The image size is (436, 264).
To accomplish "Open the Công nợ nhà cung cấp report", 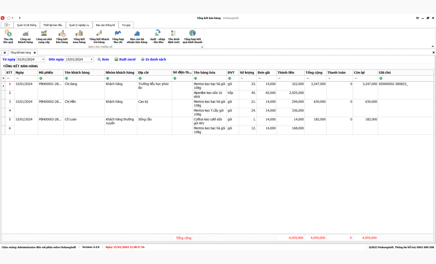I will tap(44, 37).
